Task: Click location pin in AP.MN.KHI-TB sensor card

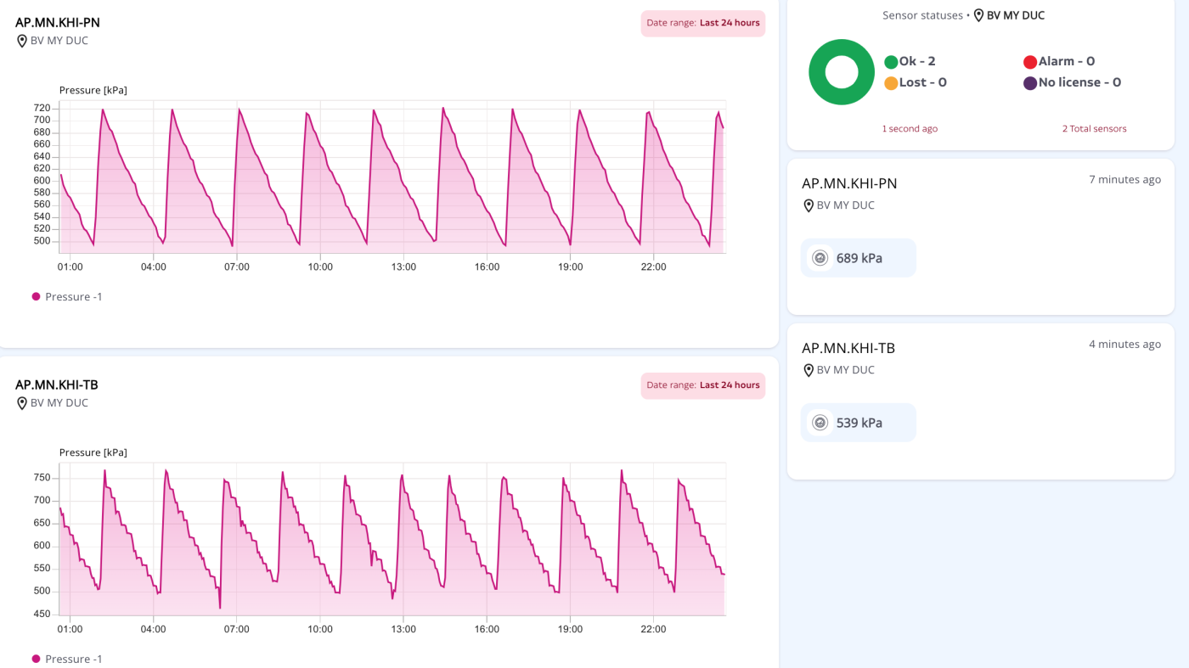Action: tap(809, 370)
